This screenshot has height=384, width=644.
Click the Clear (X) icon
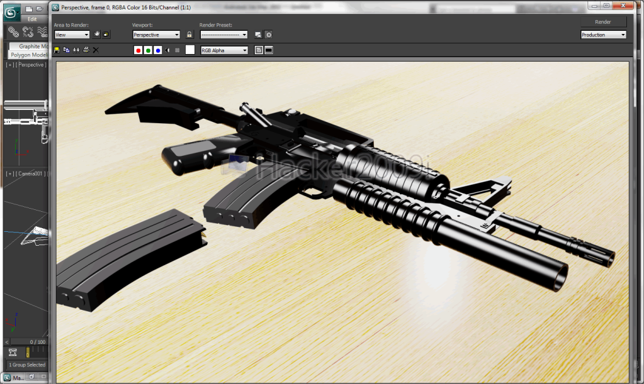(x=96, y=50)
